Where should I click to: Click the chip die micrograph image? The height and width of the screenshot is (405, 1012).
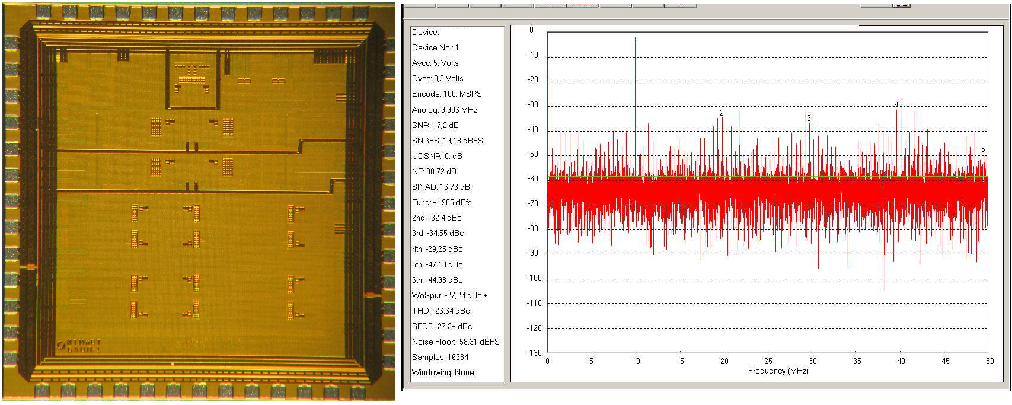199,202
